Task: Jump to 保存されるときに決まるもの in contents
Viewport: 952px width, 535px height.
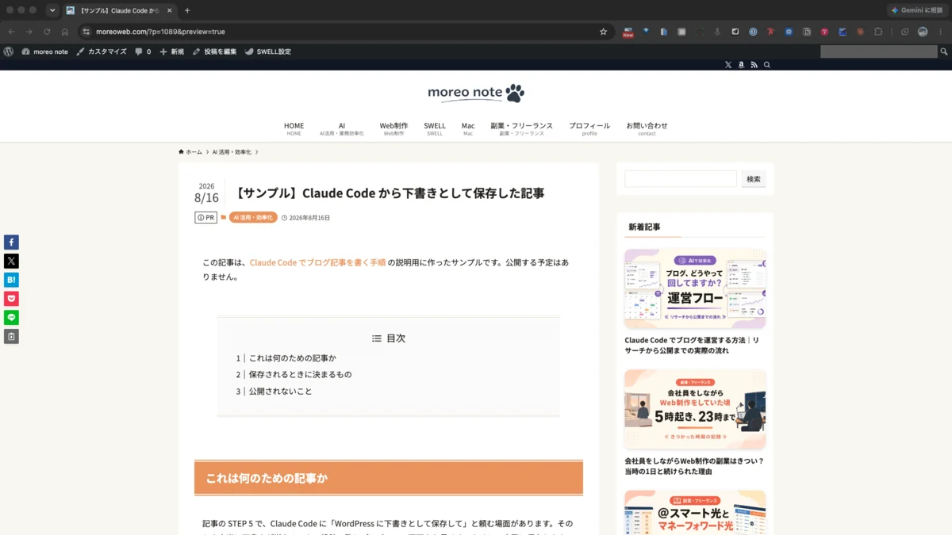Action: tap(300, 375)
